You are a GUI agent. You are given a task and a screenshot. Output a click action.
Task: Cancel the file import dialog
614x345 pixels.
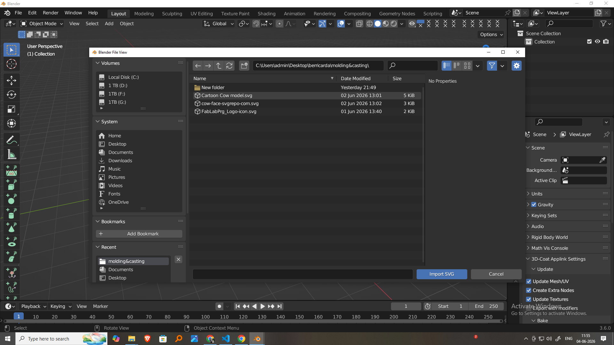point(496,274)
